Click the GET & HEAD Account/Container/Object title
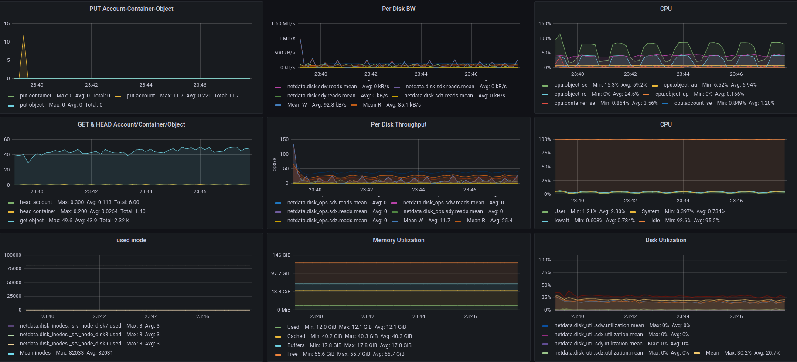This screenshot has width=797, height=362. click(x=131, y=124)
